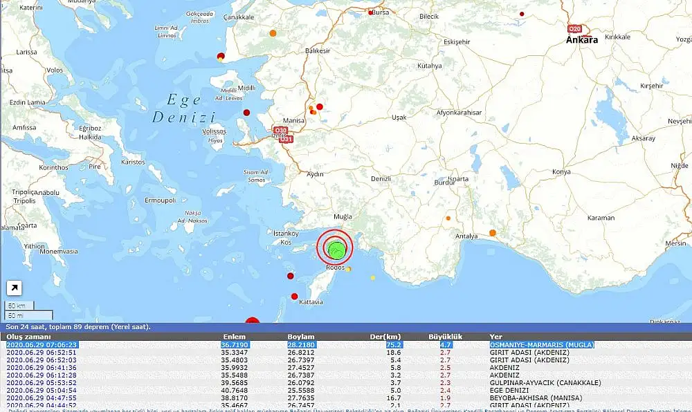Click the Eskişehir label on the map
Viewport: 692px width, 412px height.
pos(457,42)
